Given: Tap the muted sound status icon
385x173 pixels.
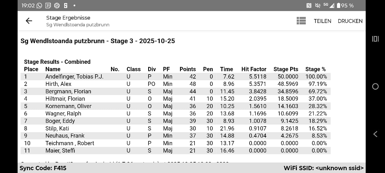Looking at the screenshot, I should (x=317, y=5).
